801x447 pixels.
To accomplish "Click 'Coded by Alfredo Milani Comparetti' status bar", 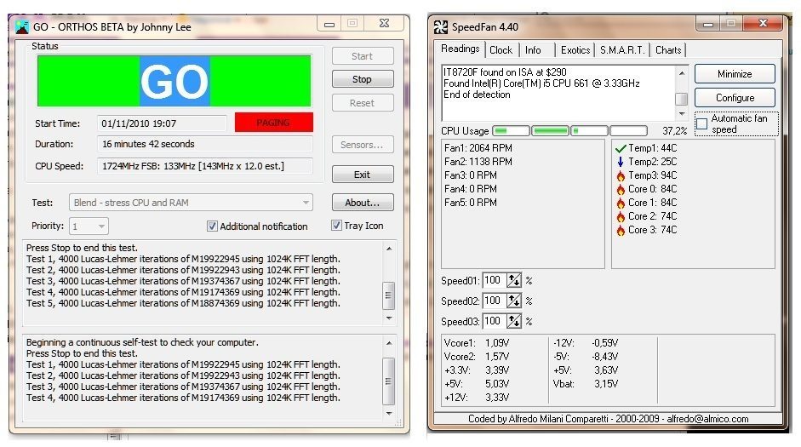I will tap(608, 419).
